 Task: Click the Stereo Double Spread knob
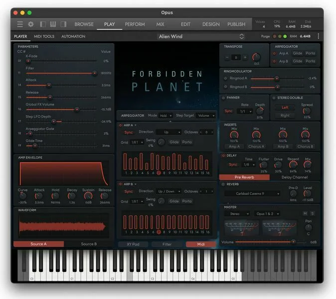[307, 111]
